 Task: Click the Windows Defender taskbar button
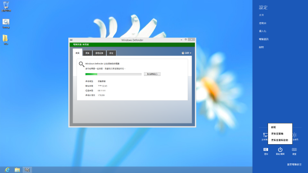point(27,170)
